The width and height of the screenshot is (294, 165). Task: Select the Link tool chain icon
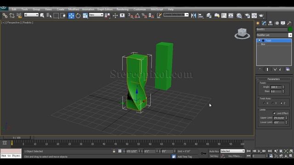[5, 16]
